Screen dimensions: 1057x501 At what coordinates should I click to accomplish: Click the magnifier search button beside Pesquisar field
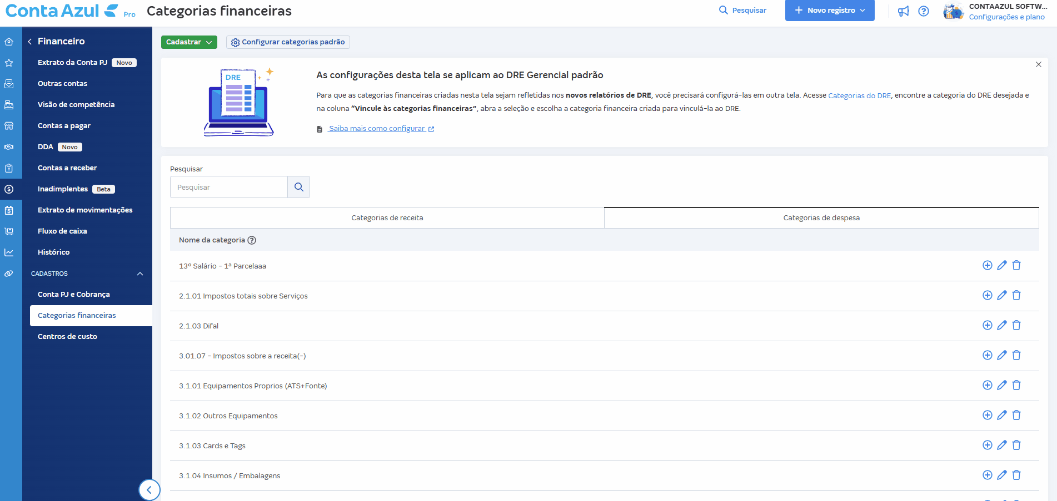(299, 187)
